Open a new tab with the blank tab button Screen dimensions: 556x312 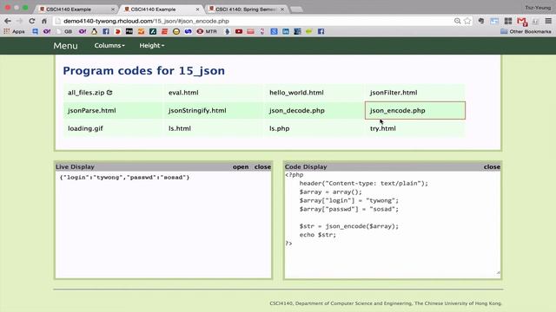click(x=297, y=10)
